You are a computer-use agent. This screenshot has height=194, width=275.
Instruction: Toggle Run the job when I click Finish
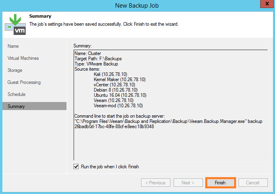point(76,166)
